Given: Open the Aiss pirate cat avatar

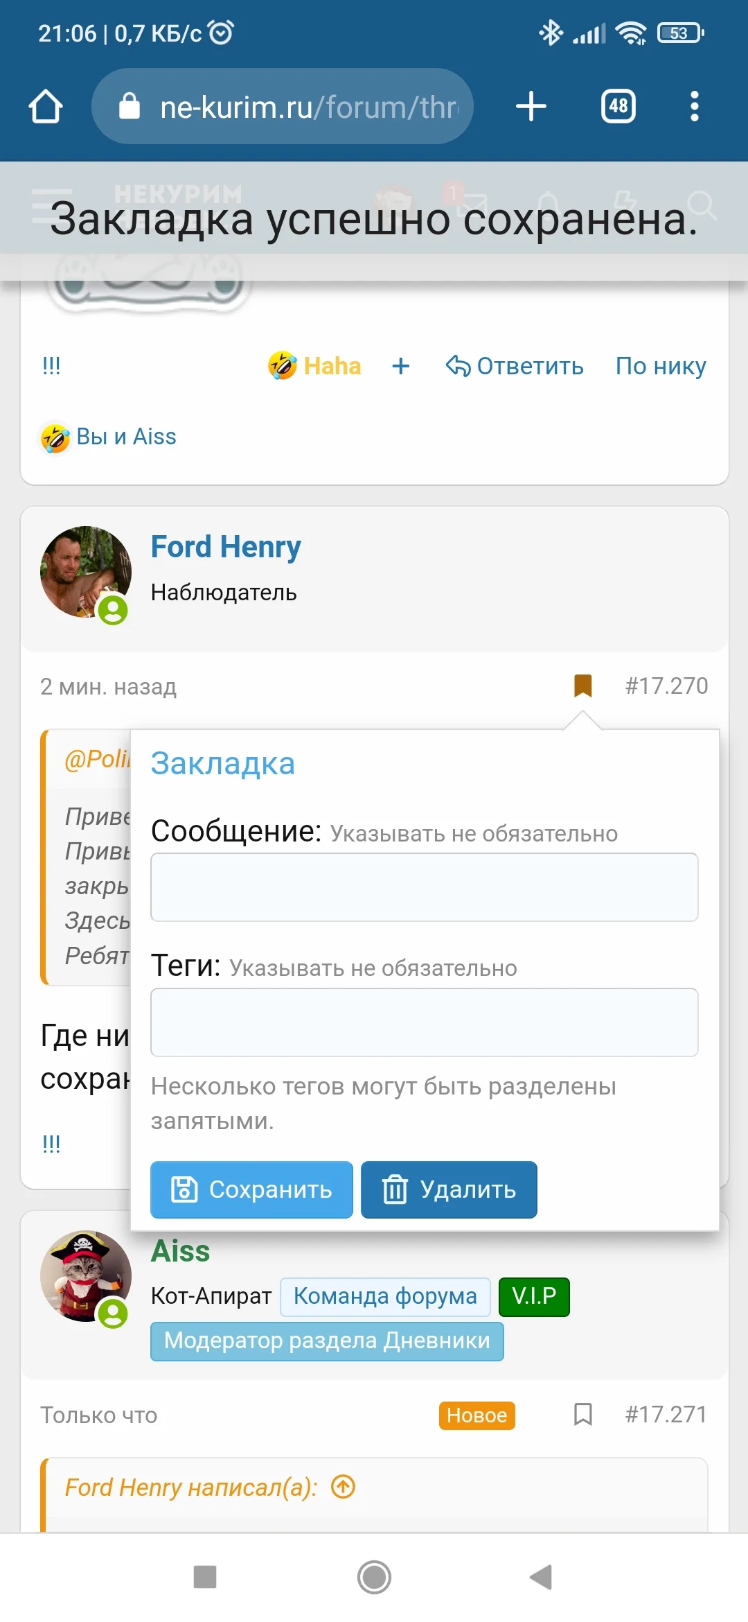Looking at the screenshot, I should click(85, 1276).
